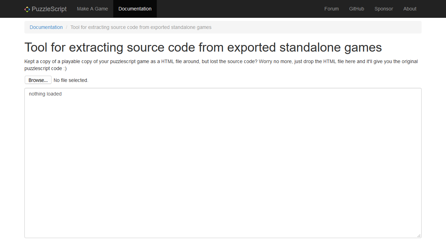
Task: Open the GitHub link in navbar
Action: [x=356, y=9]
